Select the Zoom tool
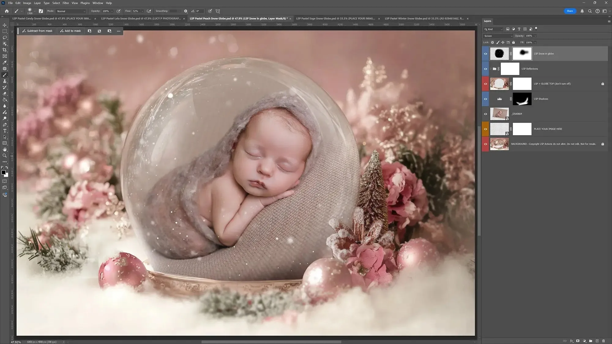This screenshot has height=344, width=612. pyautogui.click(x=5, y=156)
